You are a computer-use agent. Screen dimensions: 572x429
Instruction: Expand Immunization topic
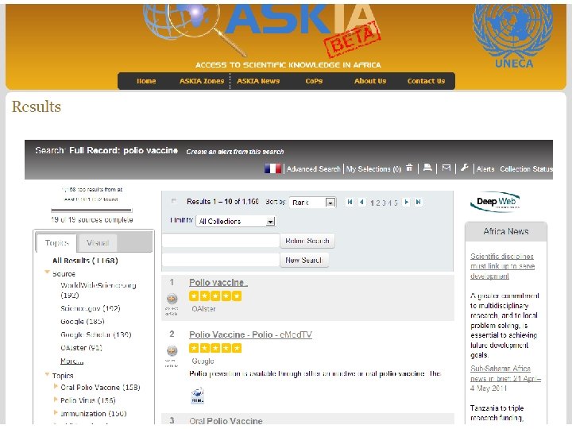pyautogui.click(x=56, y=412)
